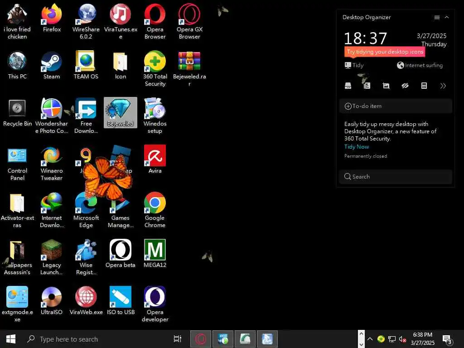Click the Permanently closed link
Screen dimensions: 464x348
366,156
